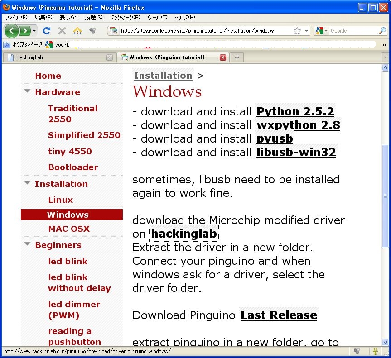Collapse the Beginners section triangle
This screenshot has width=391, height=358.
(27, 244)
